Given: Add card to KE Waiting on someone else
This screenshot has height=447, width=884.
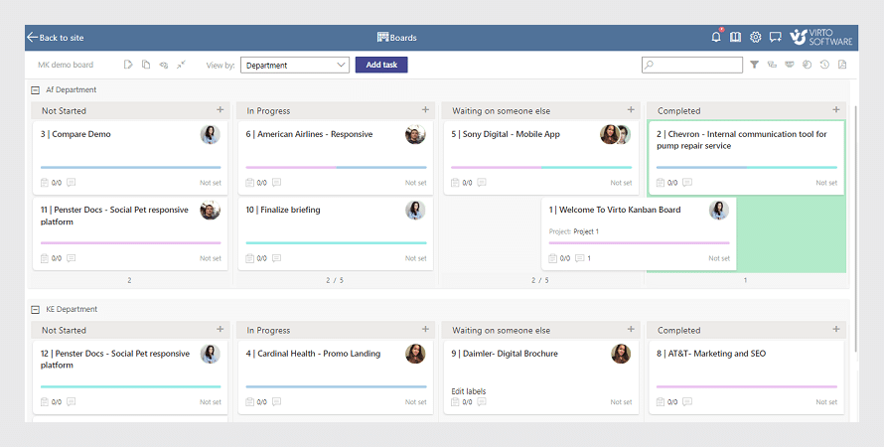Looking at the screenshot, I should 631,329.
